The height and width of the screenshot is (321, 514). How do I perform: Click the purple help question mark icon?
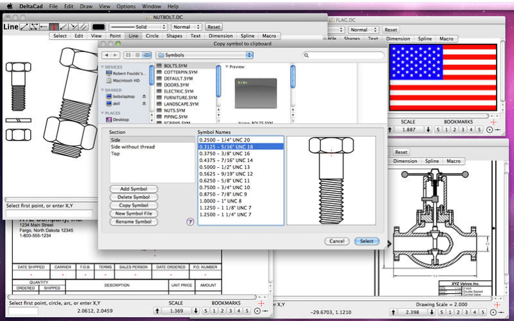point(190,221)
